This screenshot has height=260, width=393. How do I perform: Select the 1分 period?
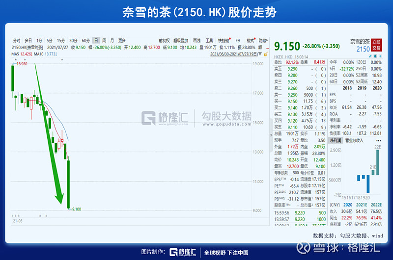pyautogui.click(x=39, y=41)
